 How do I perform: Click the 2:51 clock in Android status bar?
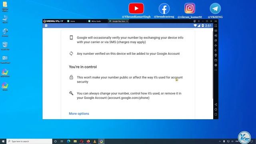[208, 26]
